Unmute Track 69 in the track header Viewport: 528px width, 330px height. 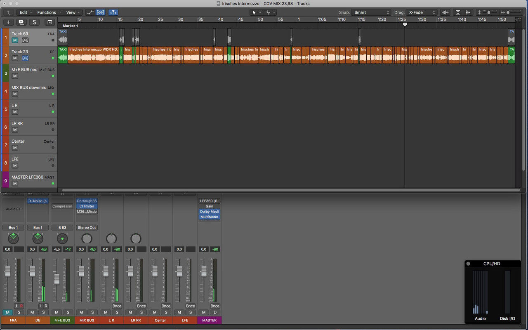coord(15,40)
